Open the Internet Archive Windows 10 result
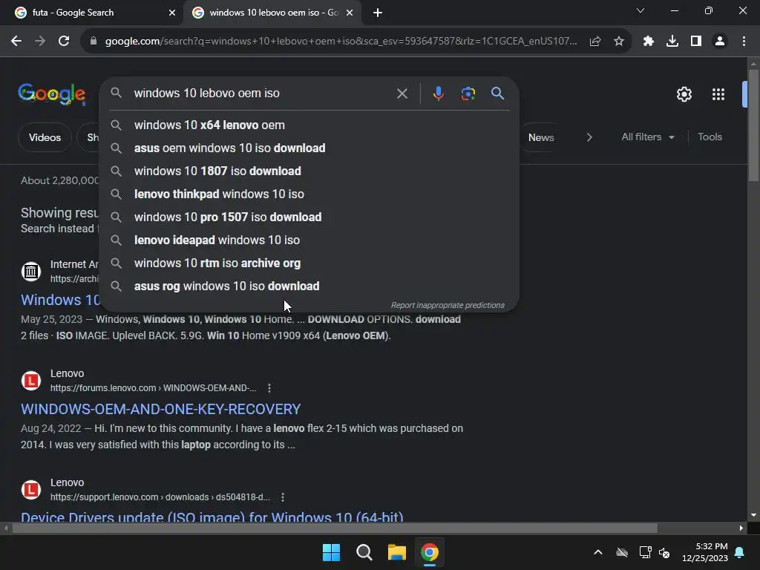This screenshot has width=760, height=570. [x=60, y=300]
